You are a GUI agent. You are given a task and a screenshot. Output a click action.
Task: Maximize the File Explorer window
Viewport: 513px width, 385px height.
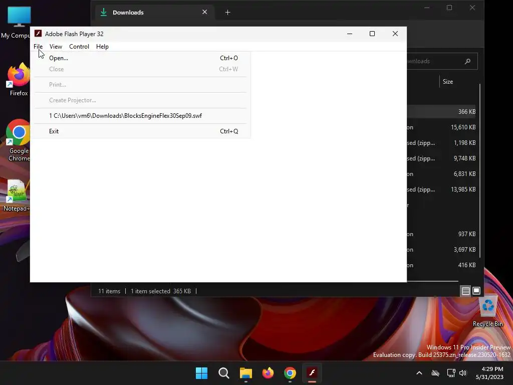[449, 8]
